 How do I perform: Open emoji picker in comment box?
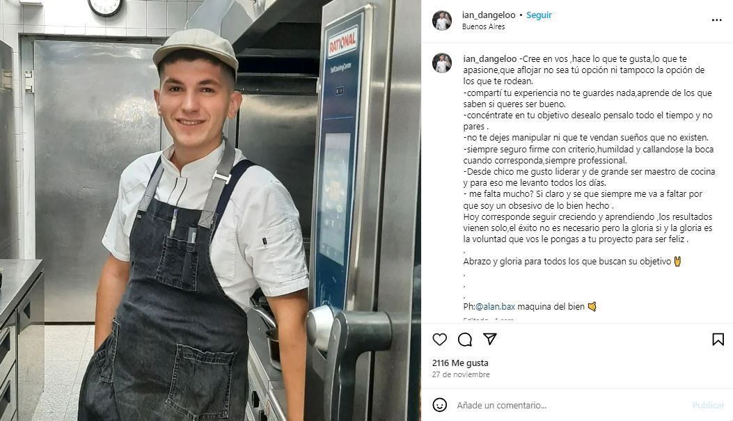(x=439, y=404)
